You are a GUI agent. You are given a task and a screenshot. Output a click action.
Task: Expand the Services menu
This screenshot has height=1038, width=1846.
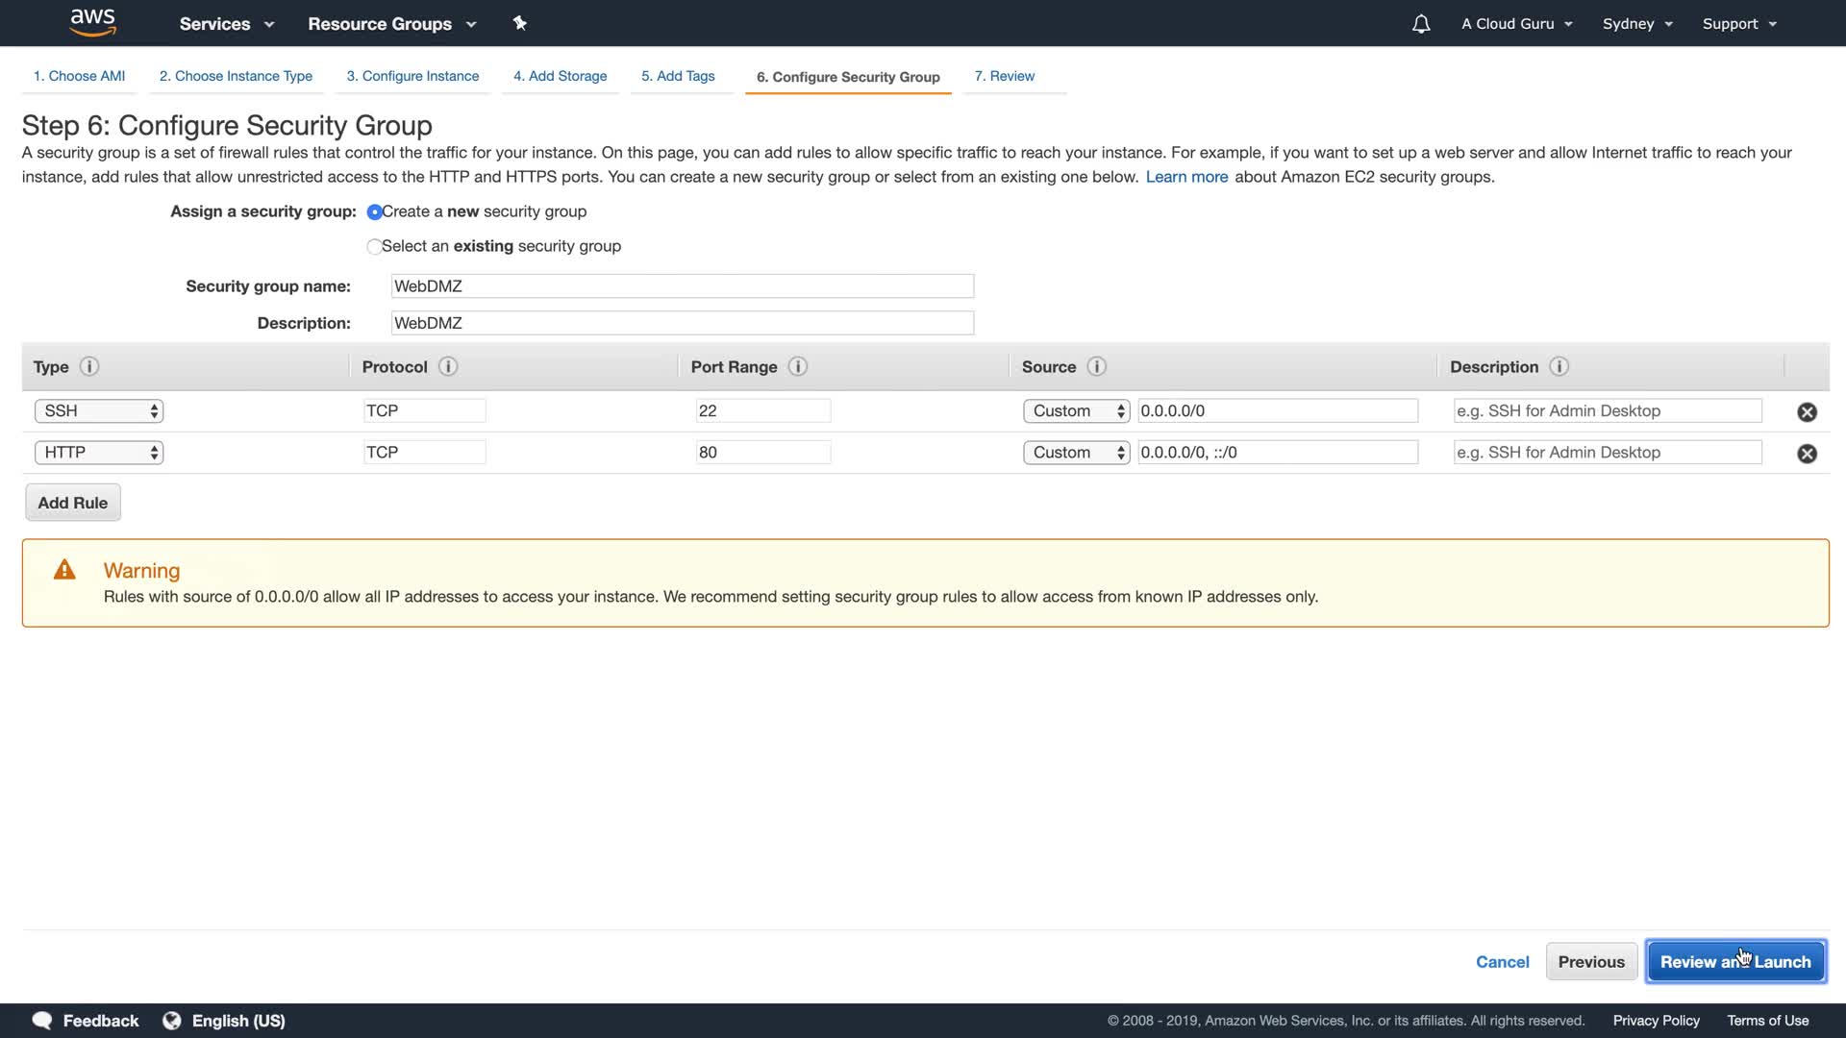click(x=226, y=24)
